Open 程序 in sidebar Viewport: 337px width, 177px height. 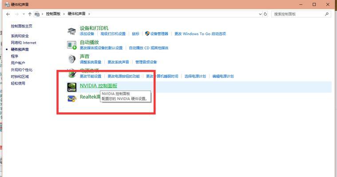14,56
